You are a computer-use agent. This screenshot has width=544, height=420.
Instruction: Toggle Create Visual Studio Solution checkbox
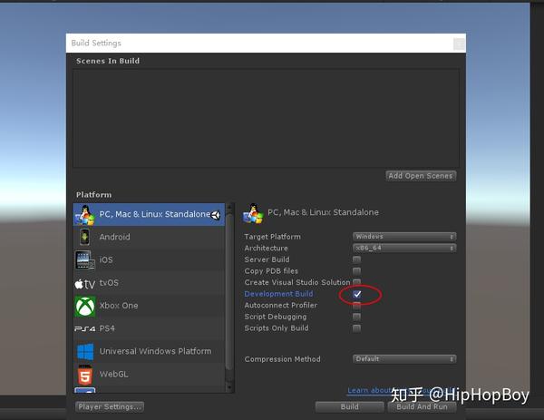pos(356,281)
